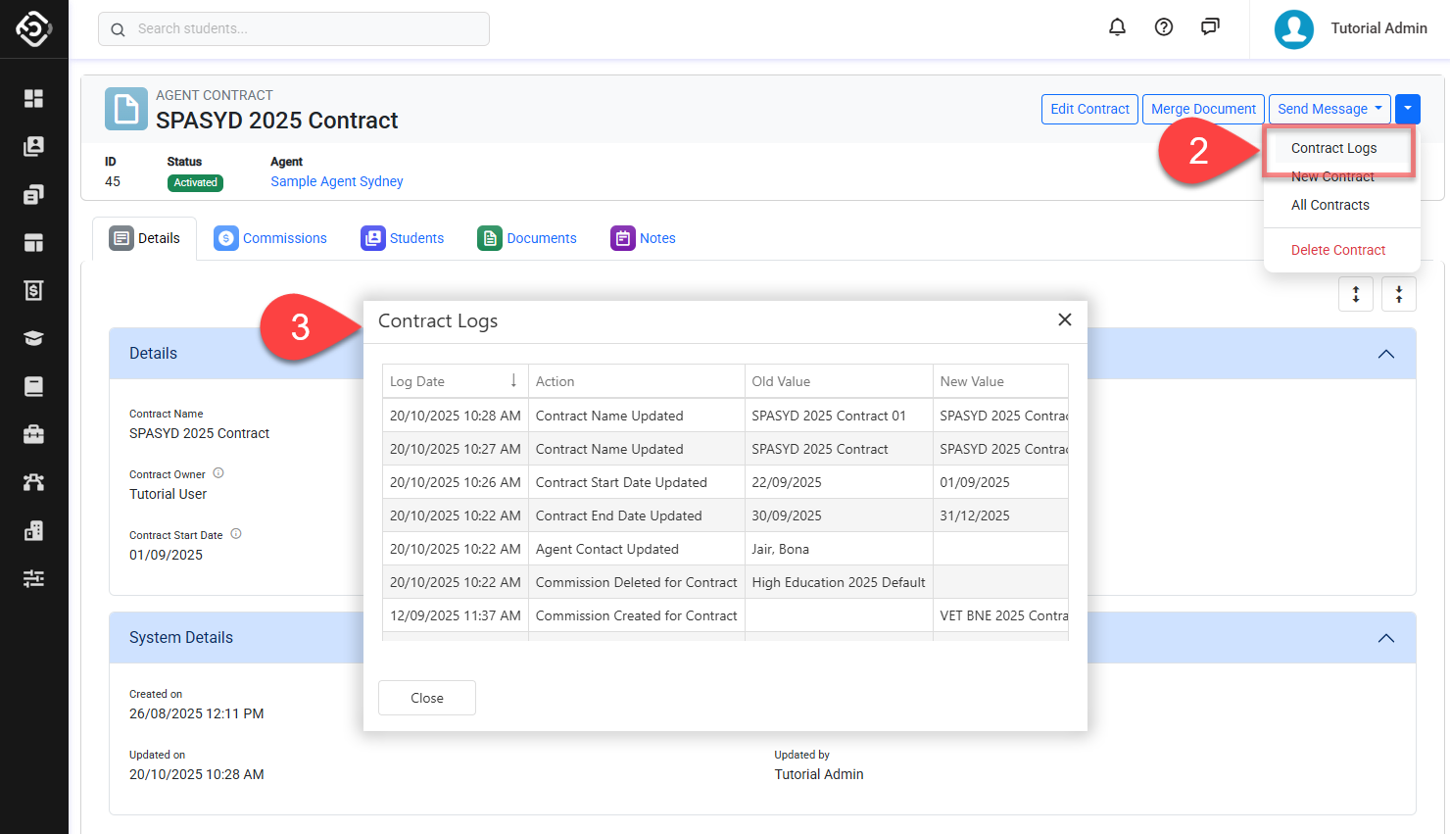Click the Tutorial Admin avatar icon
Screen dimensions: 1450x834
coord(1293,29)
